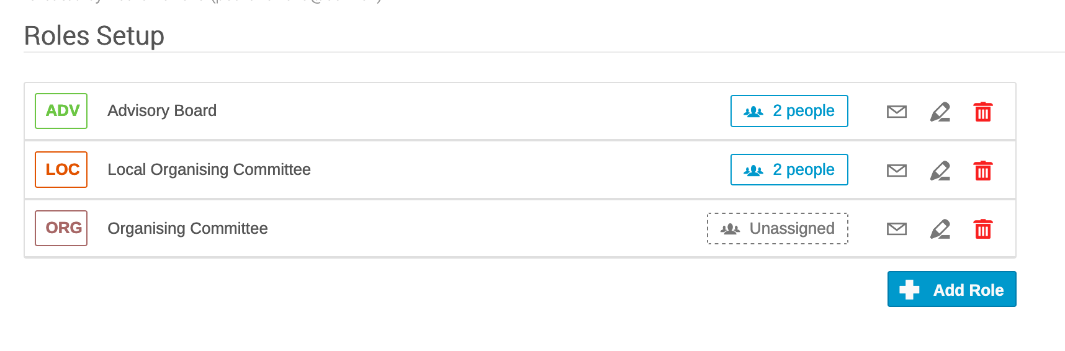This screenshot has height=351, width=1065.
Task: Click the Advisory Board role name
Action: pos(162,110)
